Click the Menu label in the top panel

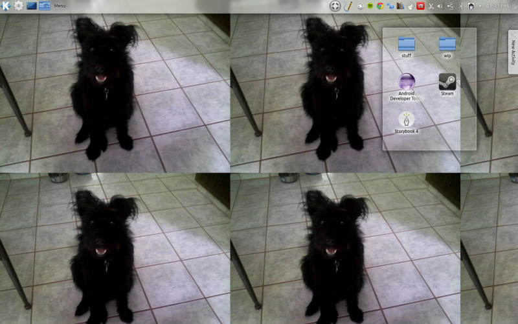[60, 6]
